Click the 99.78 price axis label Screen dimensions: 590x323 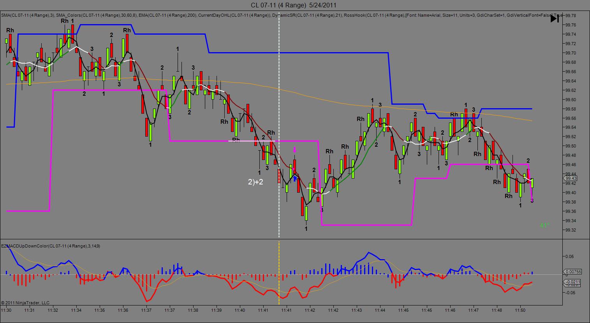pyautogui.click(x=571, y=16)
